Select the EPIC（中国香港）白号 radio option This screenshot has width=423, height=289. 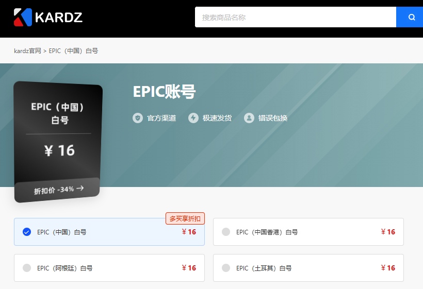click(x=226, y=232)
